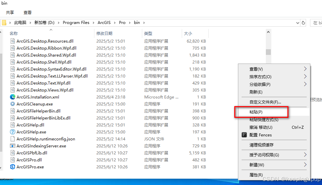The height and width of the screenshot is (185, 322).
Task: Click the file list scrollbar up arrow
Action: tap(268, 32)
